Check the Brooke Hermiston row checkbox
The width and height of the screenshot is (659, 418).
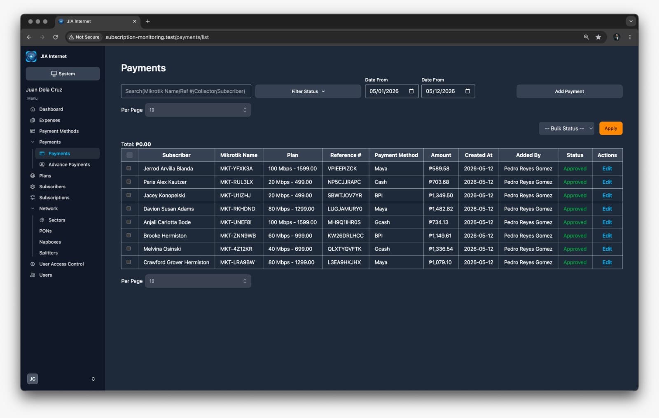tap(129, 235)
